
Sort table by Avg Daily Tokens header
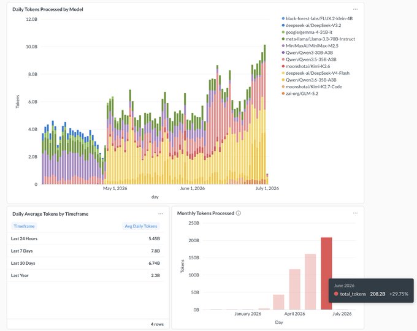(x=141, y=226)
